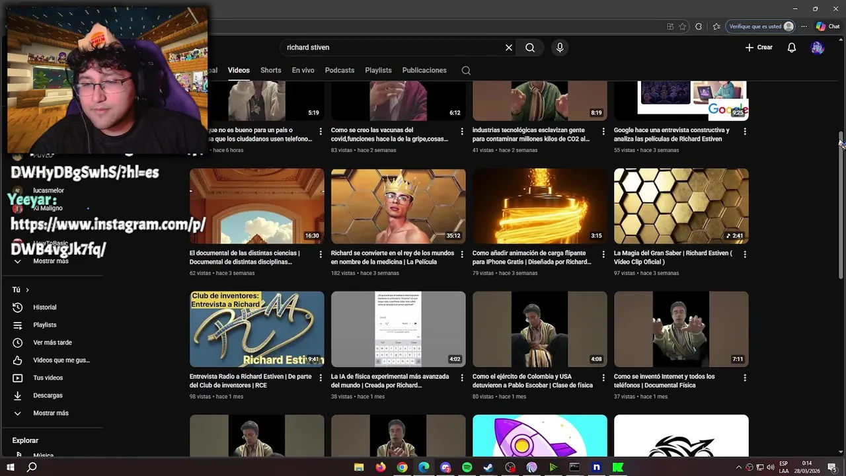Viewport: 846px width, 476px height.
Task: Open YouTube notifications bell
Action: pos(792,48)
